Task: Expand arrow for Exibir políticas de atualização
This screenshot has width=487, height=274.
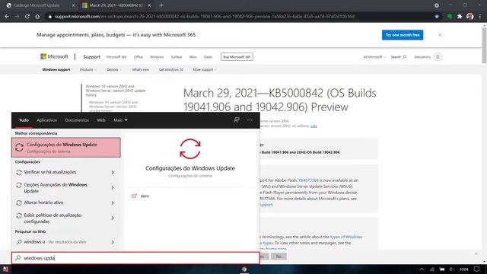Action: click(x=113, y=218)
